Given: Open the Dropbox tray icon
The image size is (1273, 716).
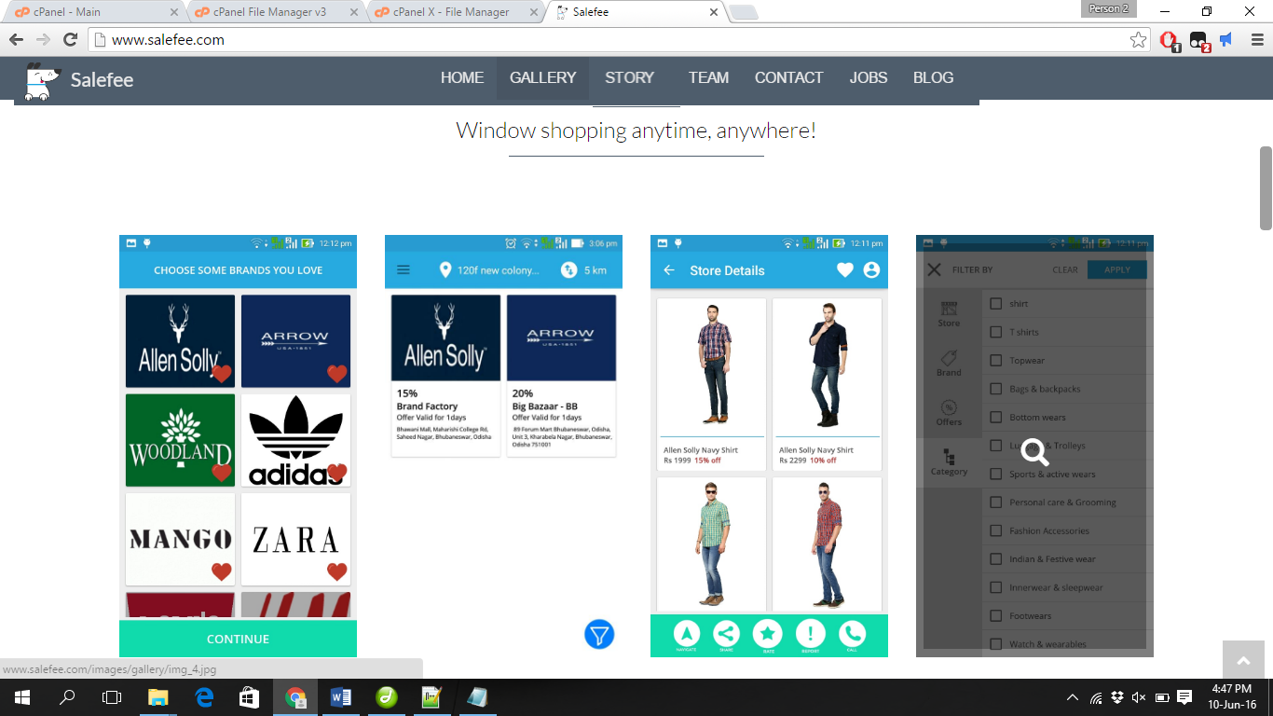Looking at the screenshot, I should (1117, 697).
